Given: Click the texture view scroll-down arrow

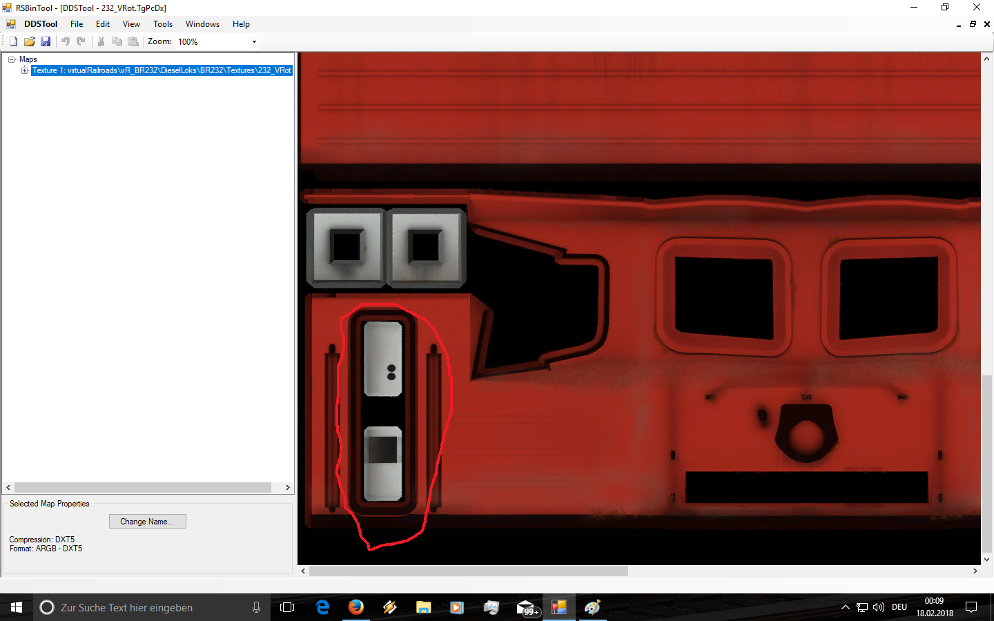Looking at the screenshot, I should click(x=986, y=560).
